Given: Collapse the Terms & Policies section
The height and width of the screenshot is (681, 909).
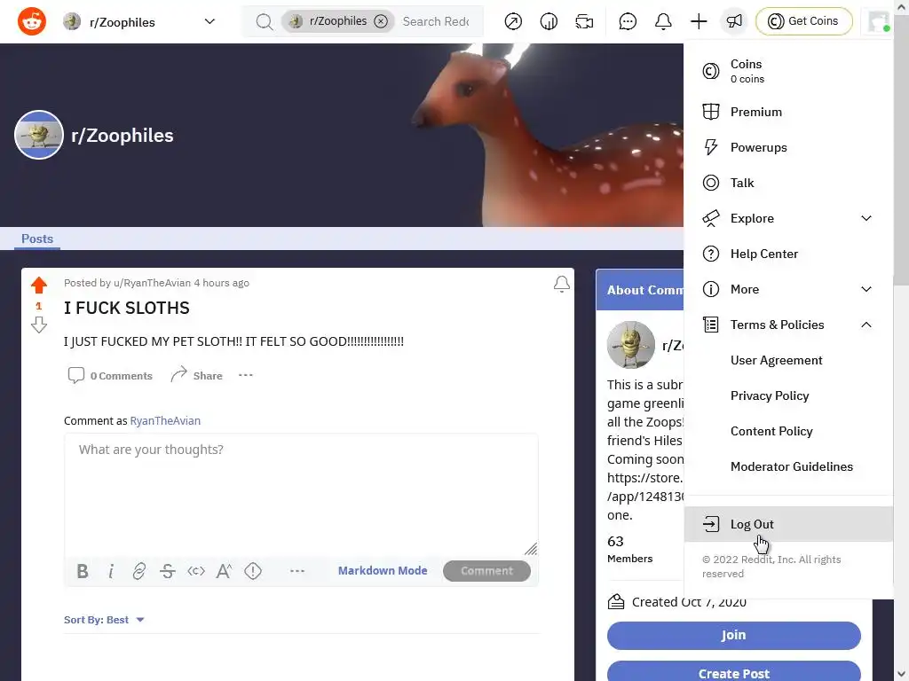Looking at the screenshot, I should pos(788,325).
